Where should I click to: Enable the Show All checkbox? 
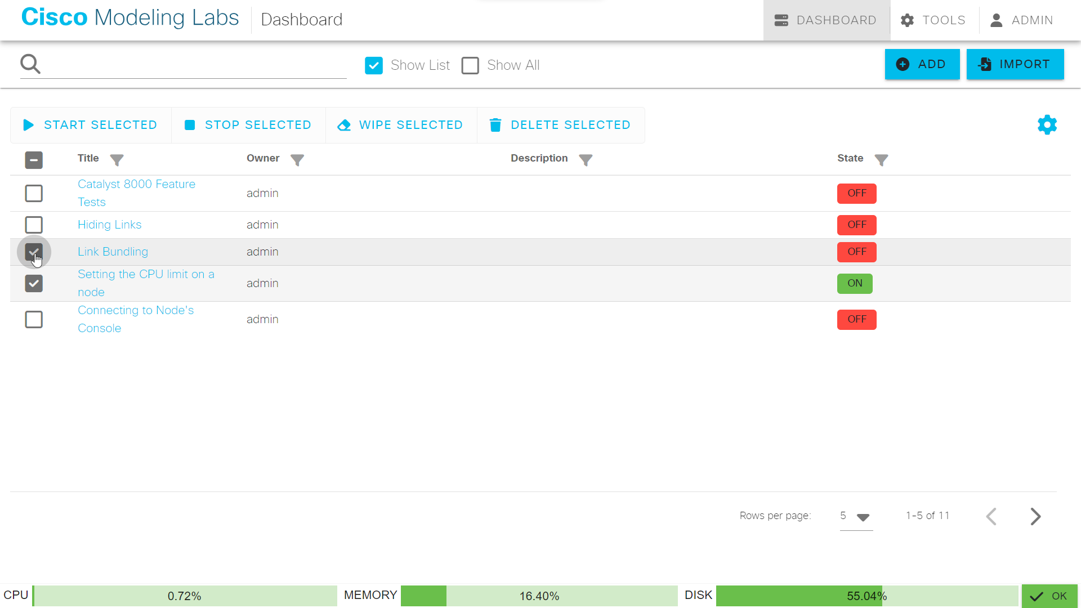tap(470, 65)
